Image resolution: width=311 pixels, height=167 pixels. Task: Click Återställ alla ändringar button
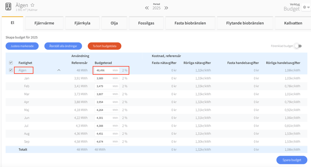[x=63, y=46]
